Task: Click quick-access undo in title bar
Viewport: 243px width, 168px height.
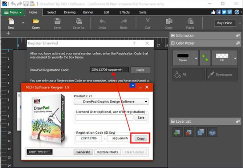Action: pos(13,4)
